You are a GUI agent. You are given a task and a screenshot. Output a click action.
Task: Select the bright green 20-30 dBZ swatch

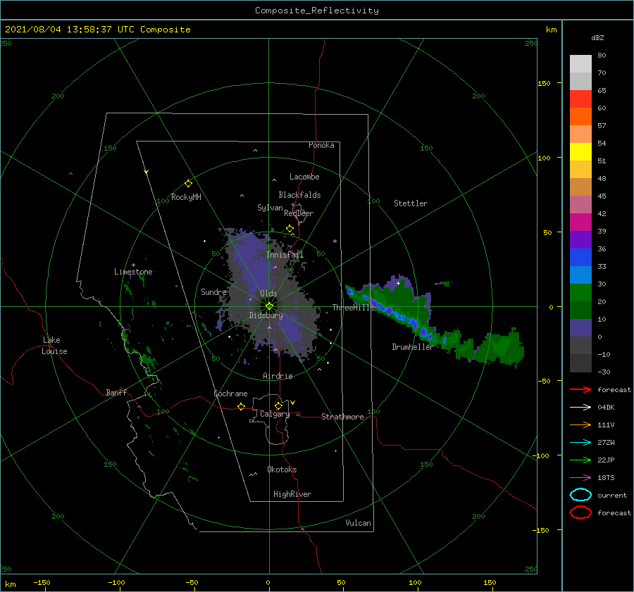tap(580, 293)
